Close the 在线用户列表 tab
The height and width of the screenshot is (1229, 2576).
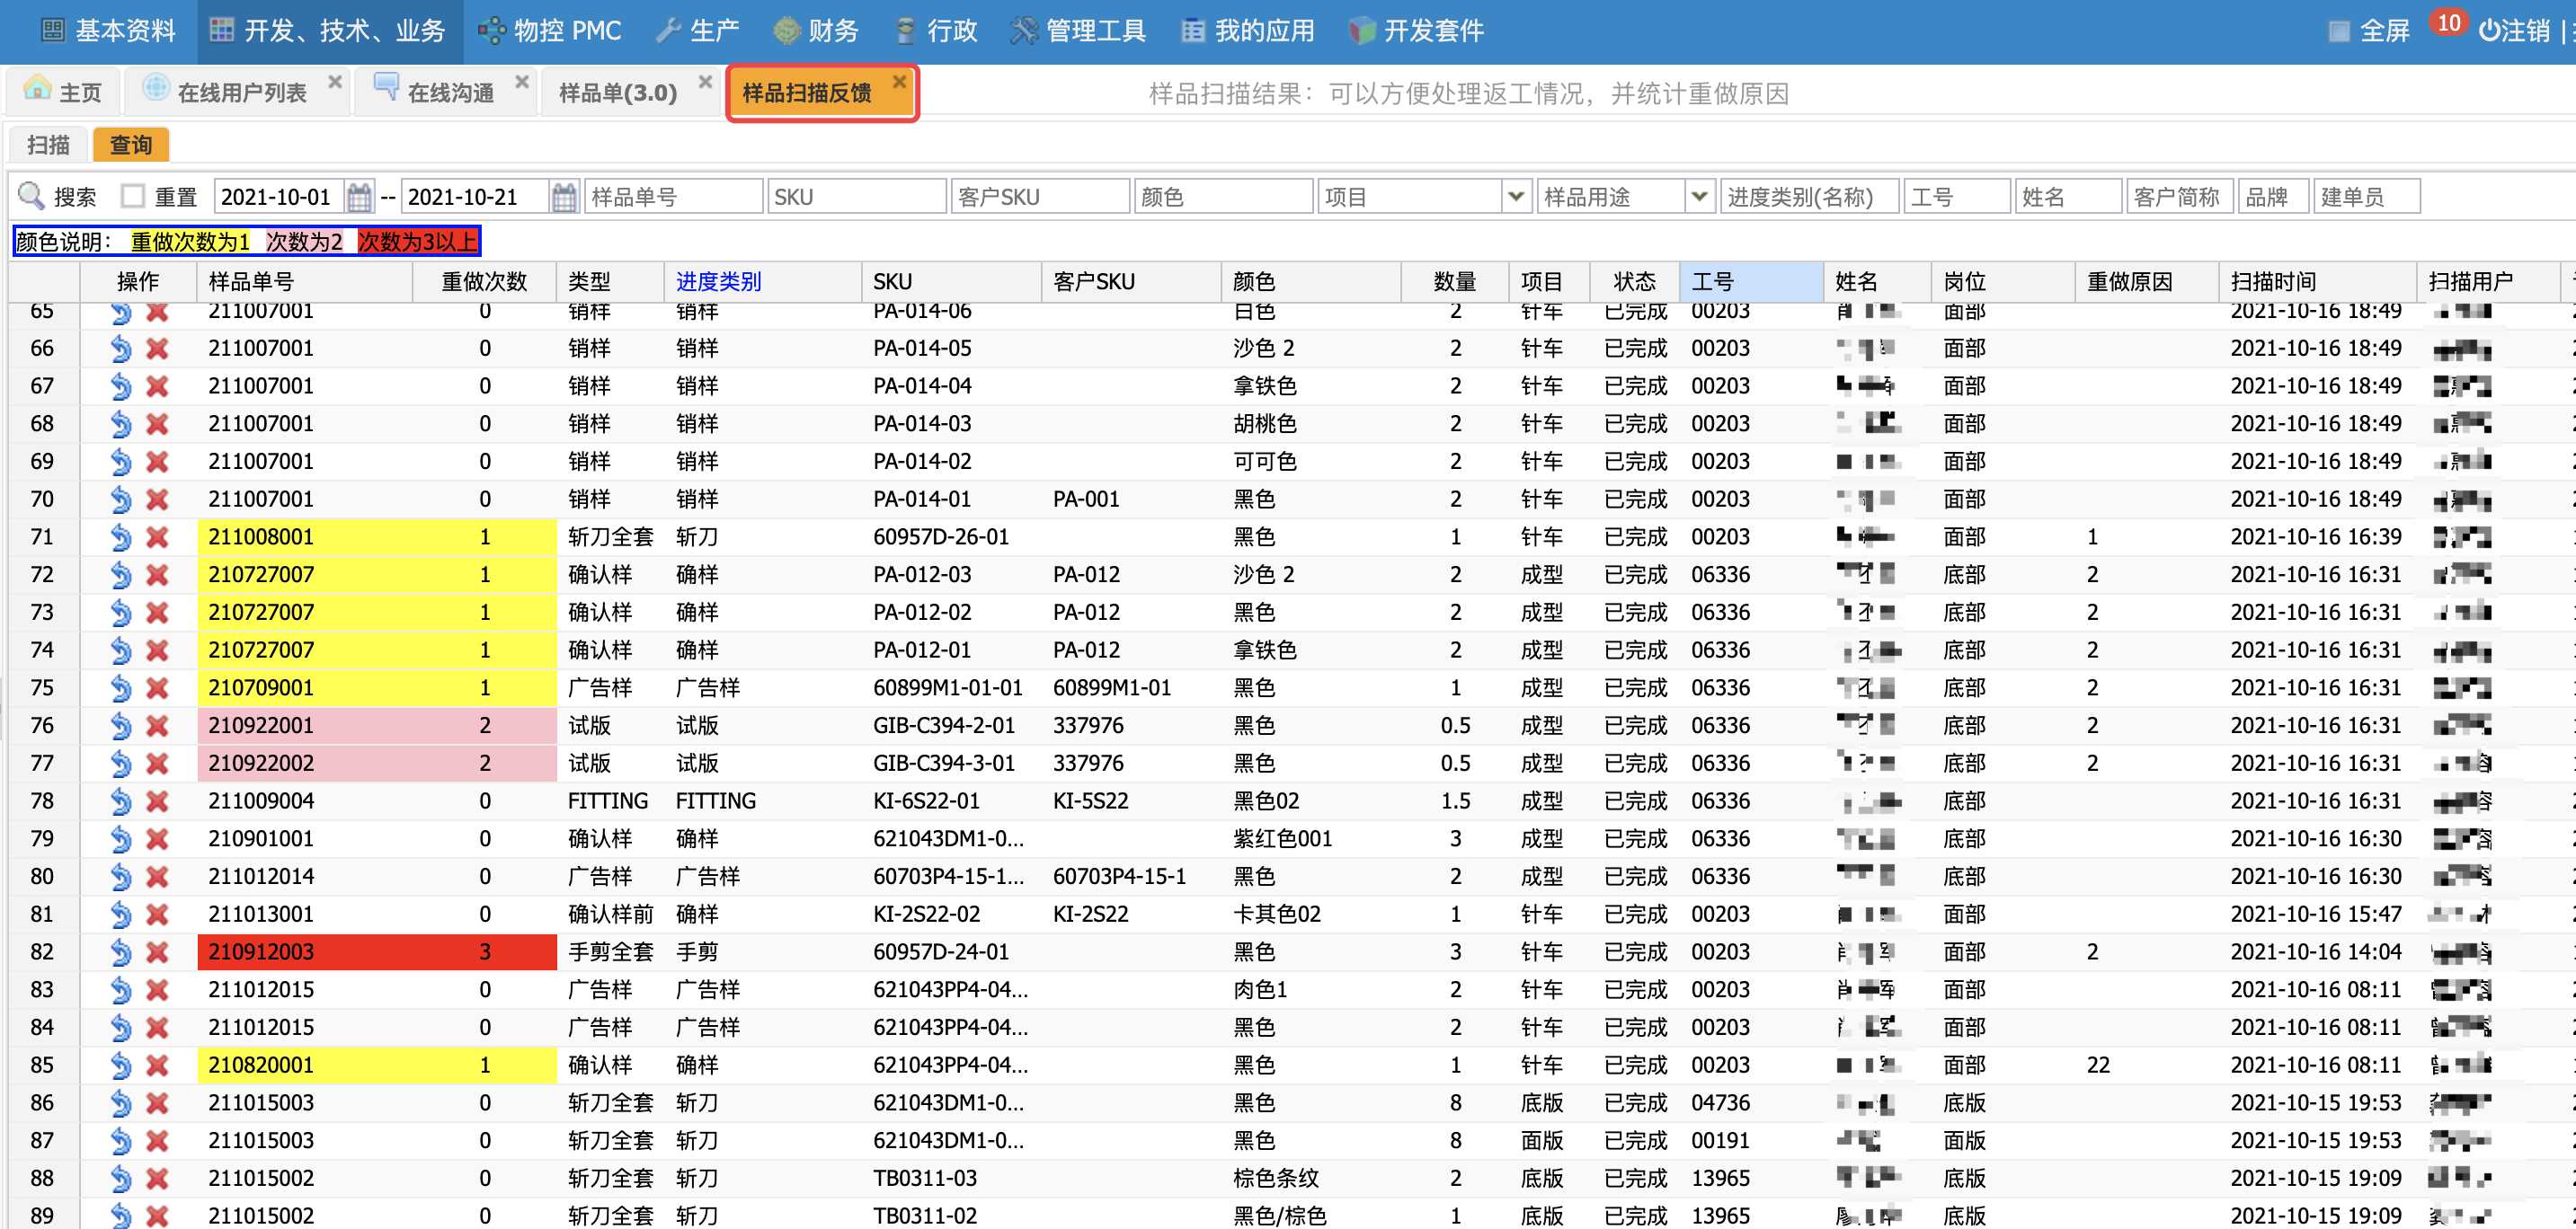coord(335,82)
